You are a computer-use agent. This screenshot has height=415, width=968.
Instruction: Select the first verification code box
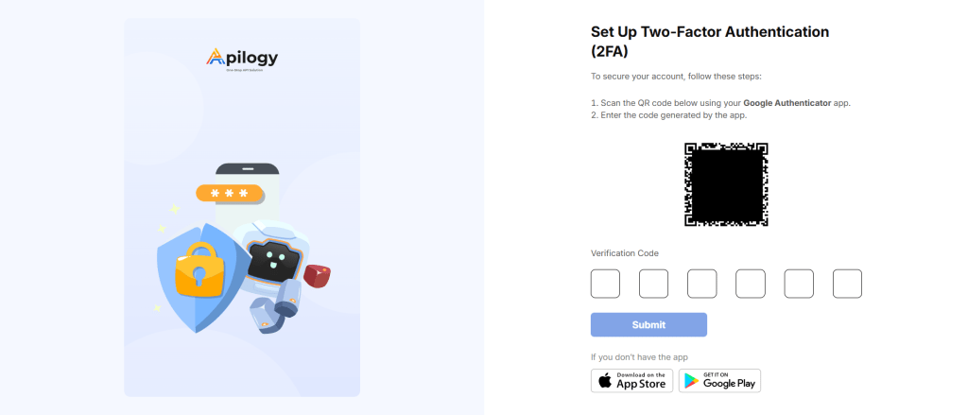click(605, 285)
